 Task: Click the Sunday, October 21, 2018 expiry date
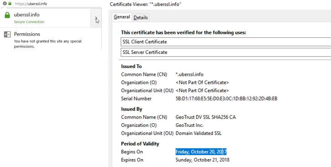click(202, 160)
